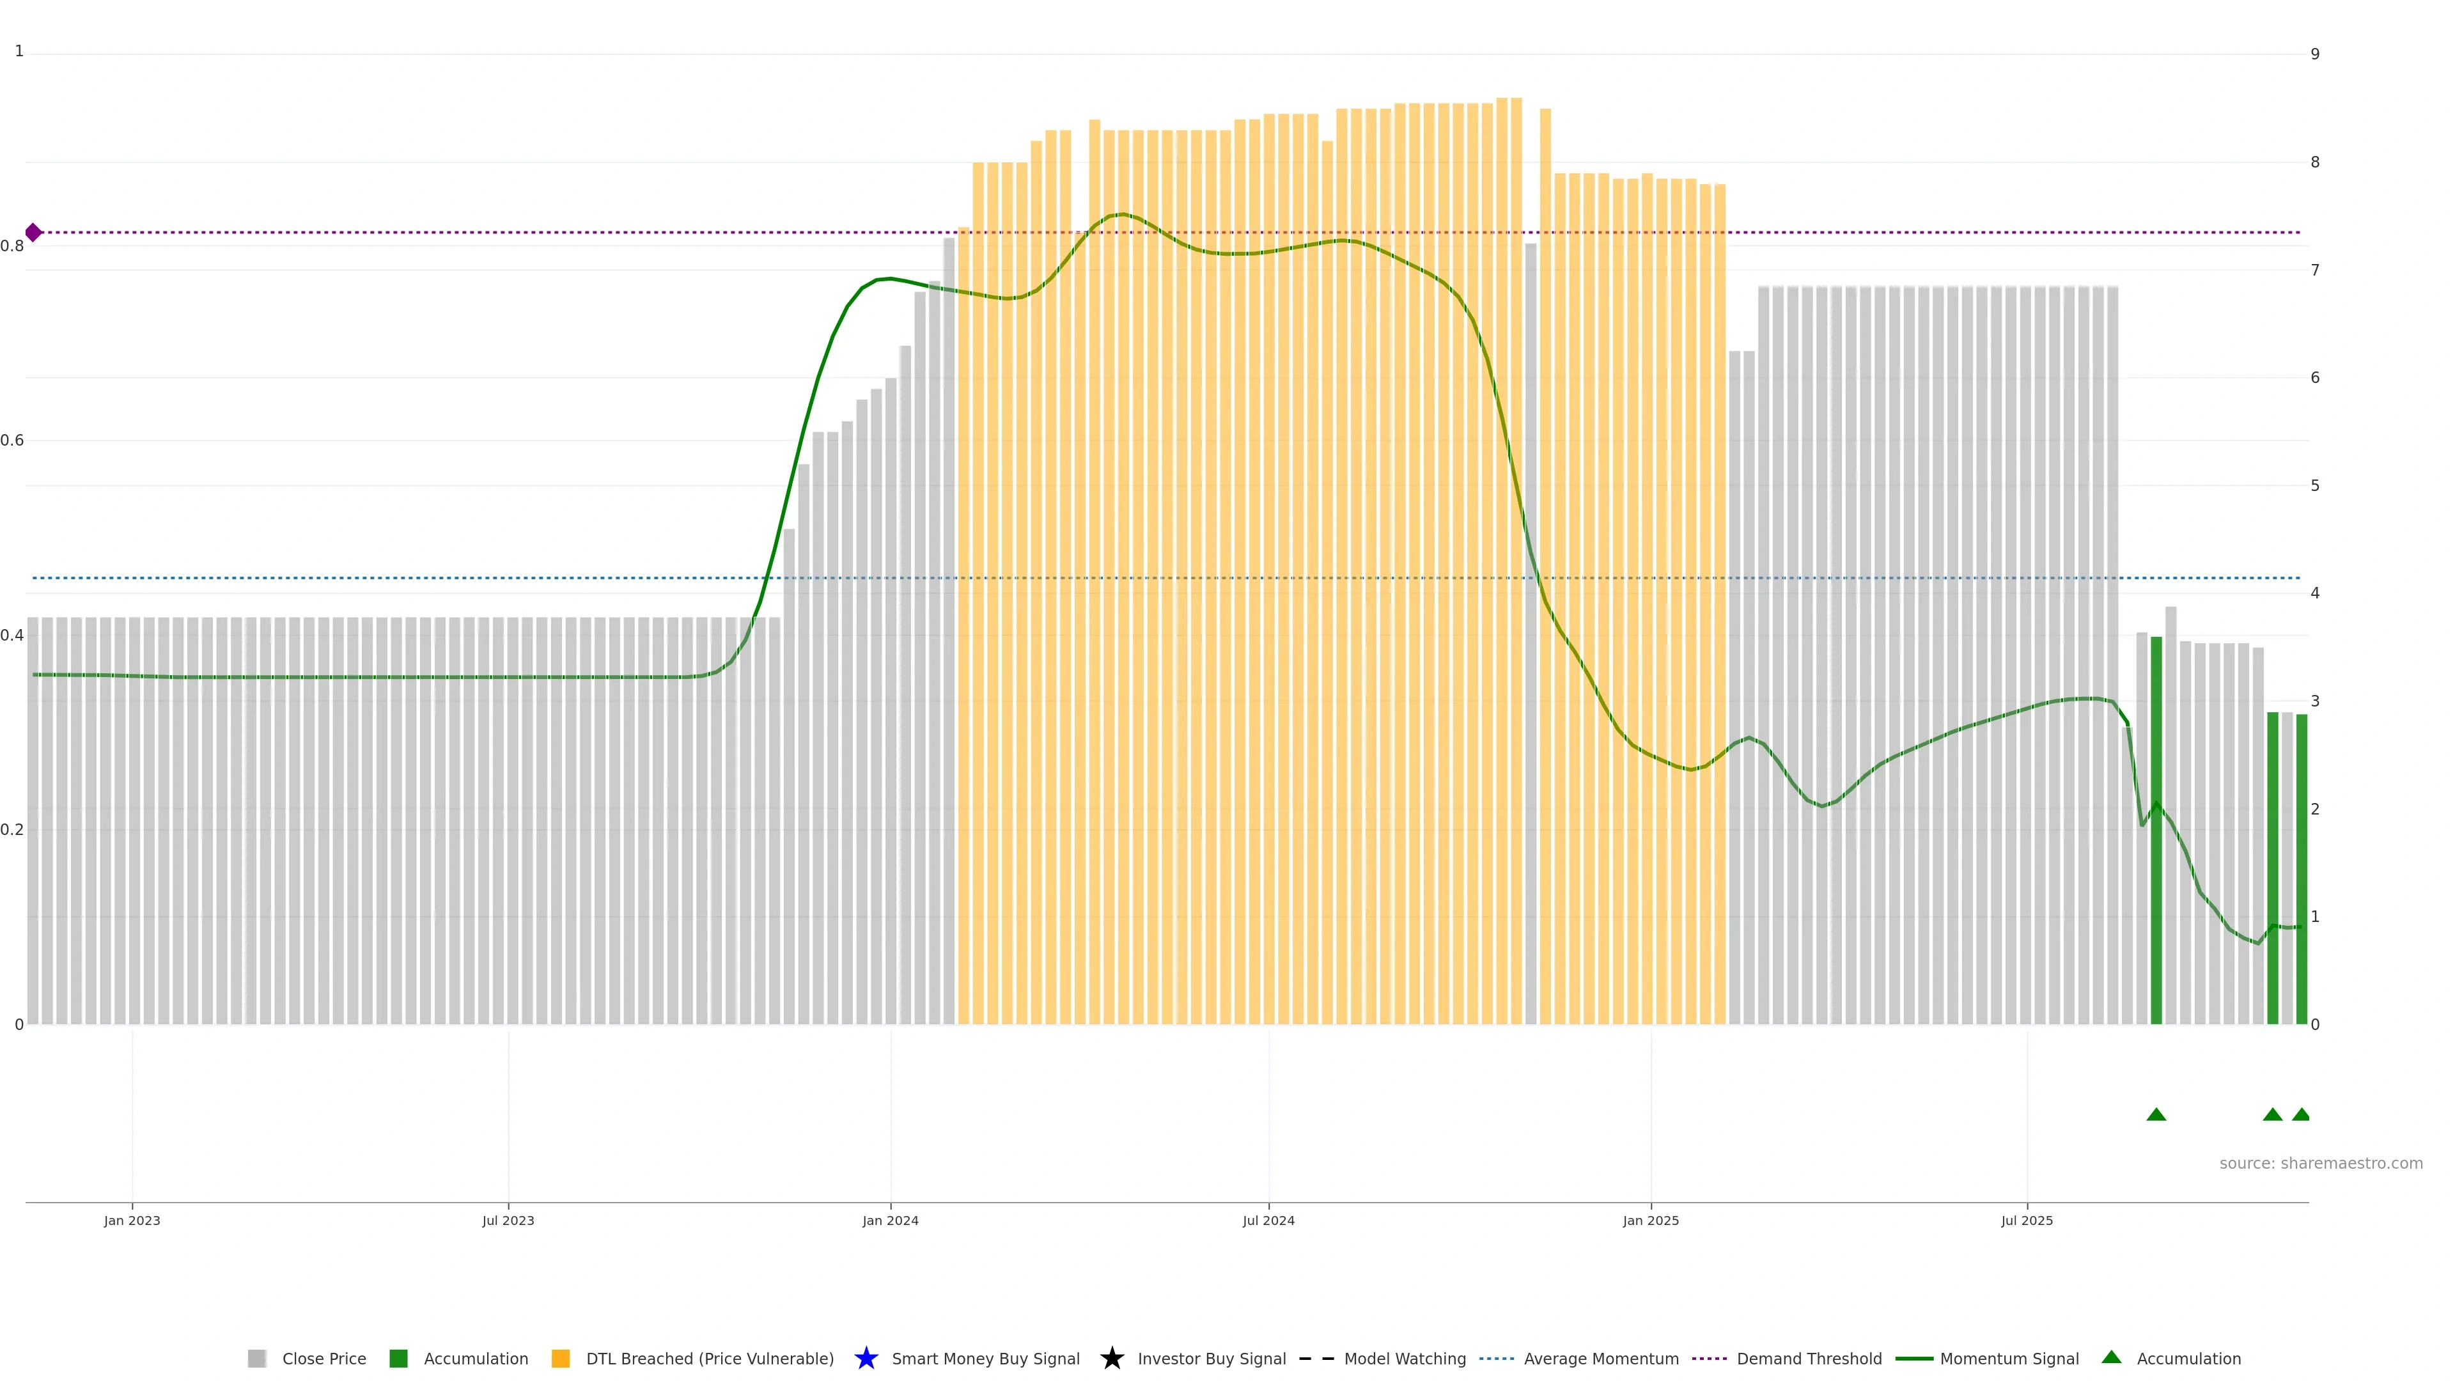Click the Jan 2023 axis label
Viewport: 2455px width, 1381px height.
coord(132,1221)
